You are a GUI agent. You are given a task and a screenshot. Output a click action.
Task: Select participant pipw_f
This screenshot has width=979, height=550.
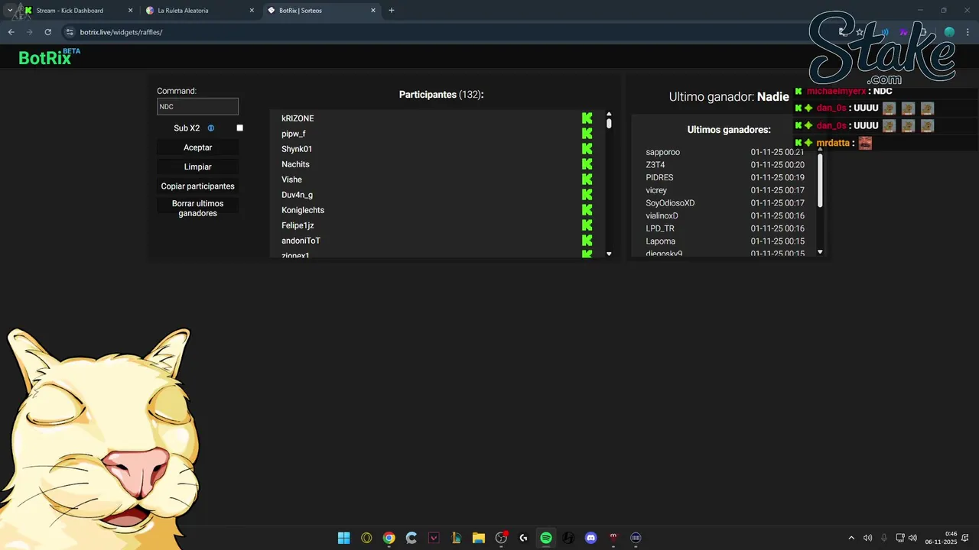coord(293,134)
